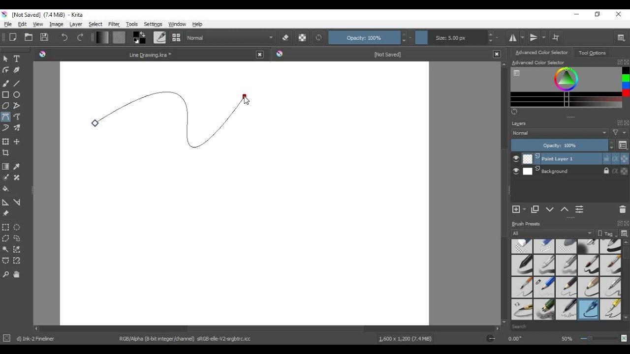Hide Paint Layer 1 visibility eye
630x354 pixels.
(516, 159)
